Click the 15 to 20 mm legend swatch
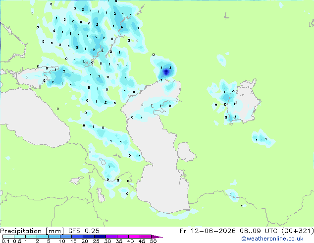This screenshot has width=314, height=243. [x=77, y=237]
